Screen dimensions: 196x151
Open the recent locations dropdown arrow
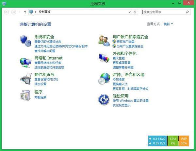click(x=20, y=12)
